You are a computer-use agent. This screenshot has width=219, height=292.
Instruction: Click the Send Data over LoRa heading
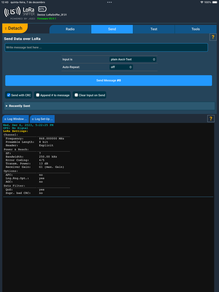click(x=22, y=39)
